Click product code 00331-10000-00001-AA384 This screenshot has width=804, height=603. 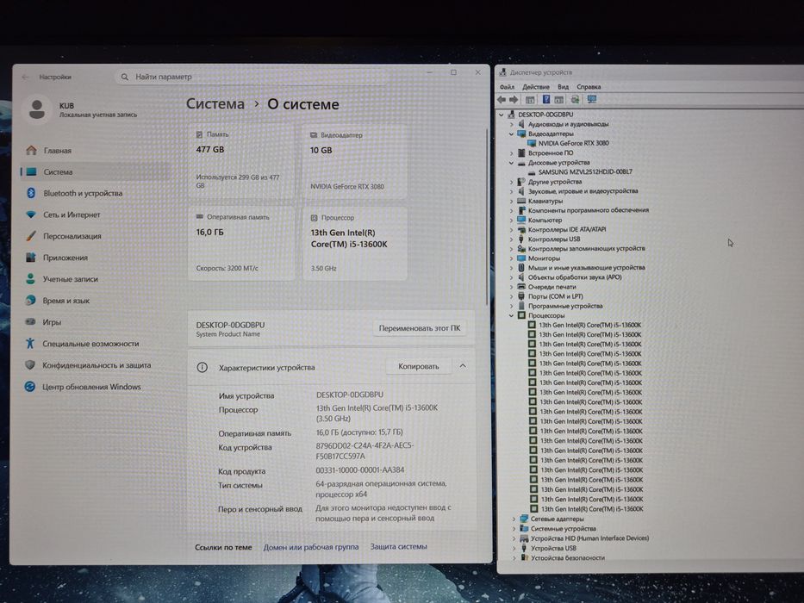(x=360, y=470)
